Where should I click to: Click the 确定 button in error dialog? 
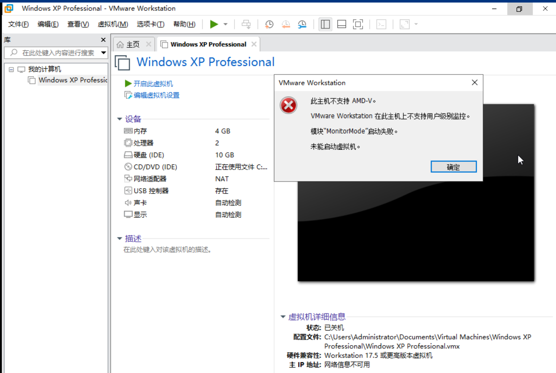[x=454, y=167]
